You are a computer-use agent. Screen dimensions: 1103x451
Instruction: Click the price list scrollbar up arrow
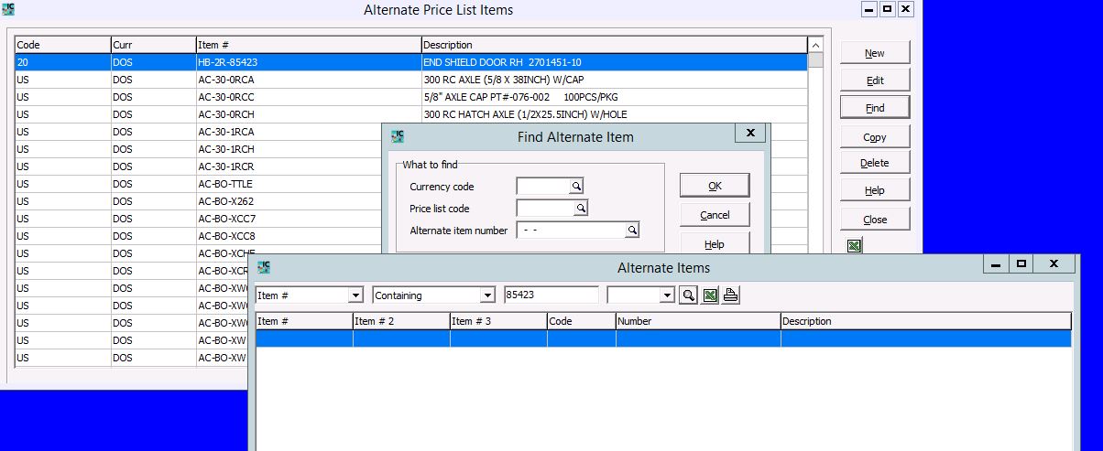[814, 45]
